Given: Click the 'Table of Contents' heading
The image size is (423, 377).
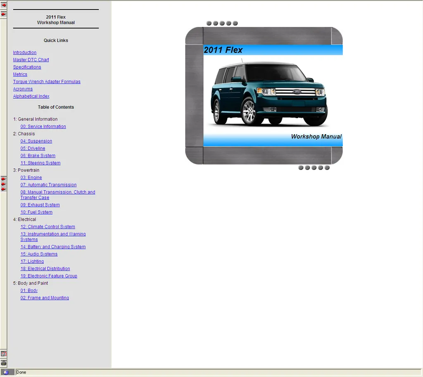Looking at the screenshot, I should [x=56, y=107].
